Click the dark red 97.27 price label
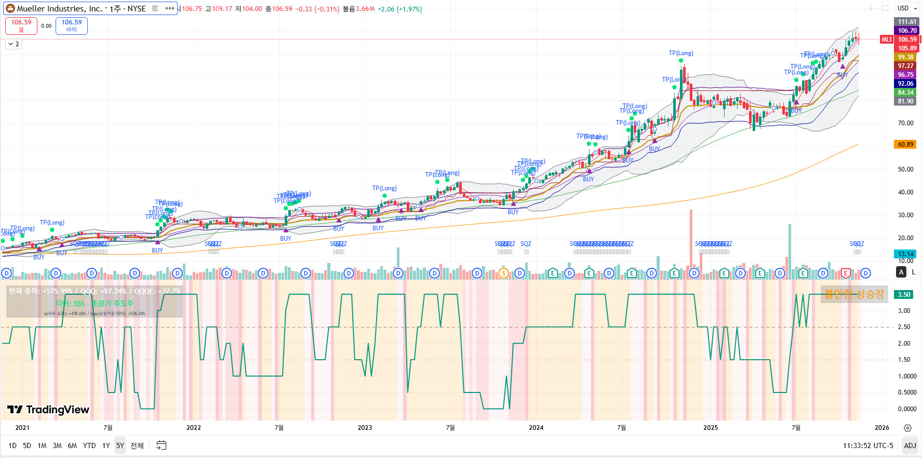The height and width of the screenshot is (459, 922). point(905,66)
